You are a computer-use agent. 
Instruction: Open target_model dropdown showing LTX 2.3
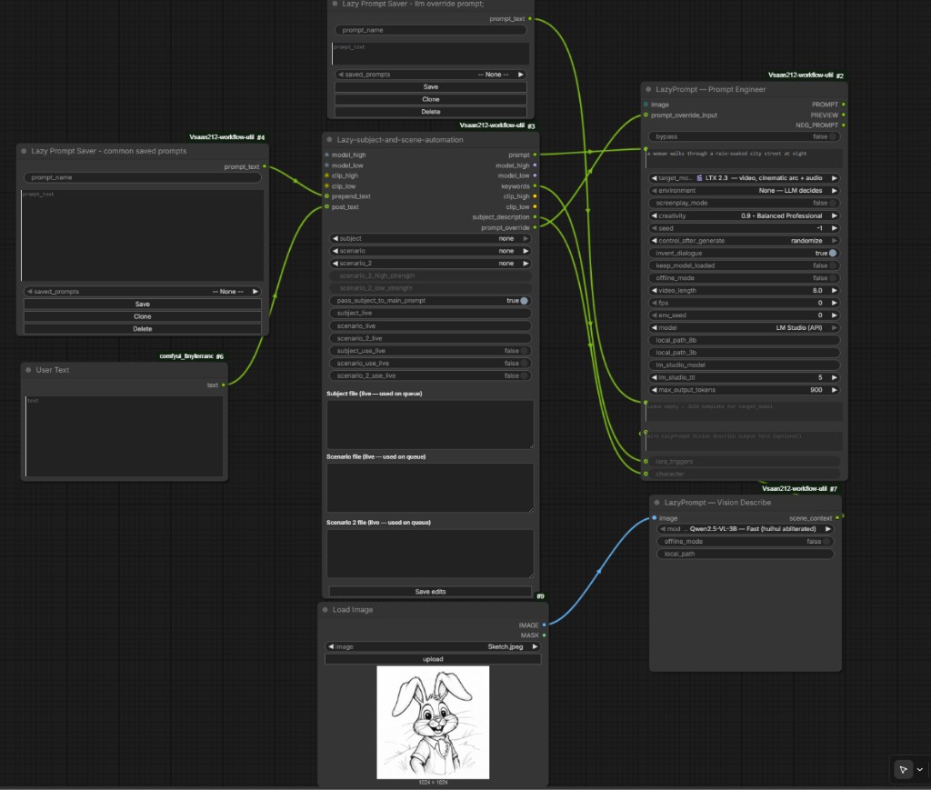744,178
